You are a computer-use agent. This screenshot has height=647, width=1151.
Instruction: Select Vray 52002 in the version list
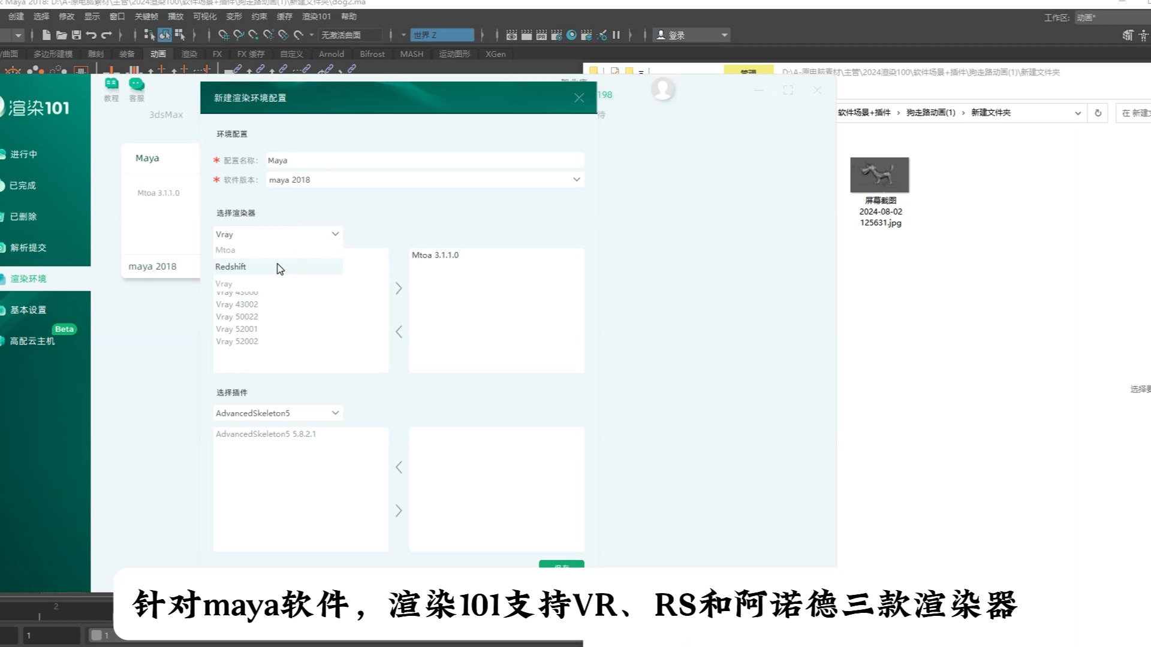point(237,341)
